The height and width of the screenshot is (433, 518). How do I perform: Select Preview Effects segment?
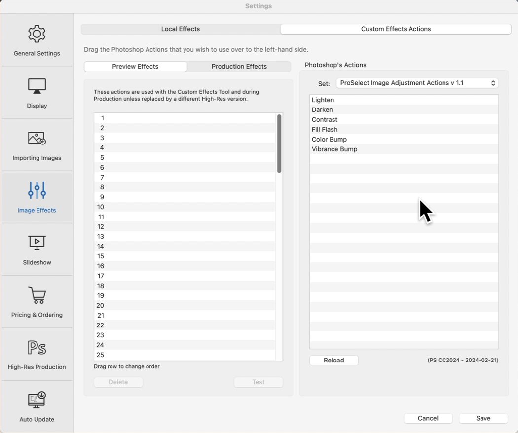135,67
